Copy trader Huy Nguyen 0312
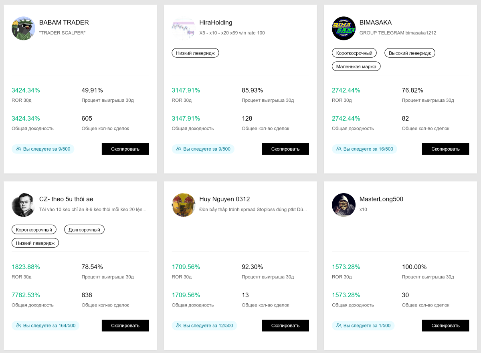 (x=285, y=326)
